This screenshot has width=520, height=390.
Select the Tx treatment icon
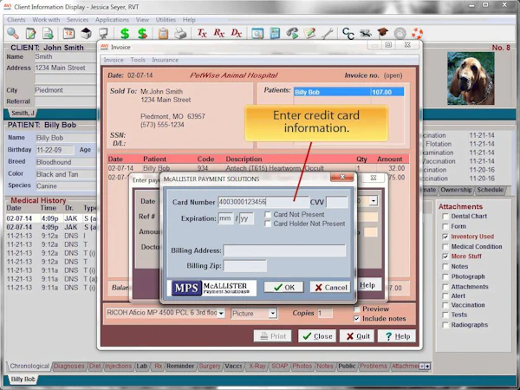[x=202, y=33]
